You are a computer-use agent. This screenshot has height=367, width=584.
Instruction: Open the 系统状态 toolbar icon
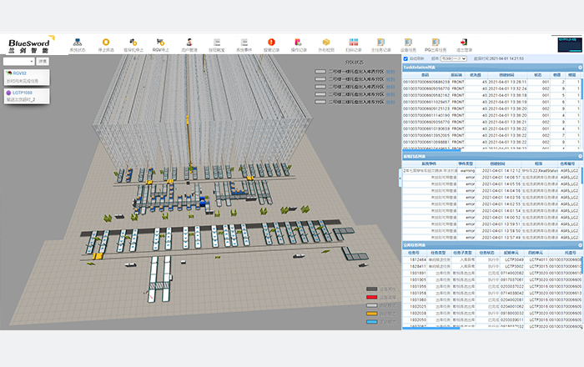77,43
